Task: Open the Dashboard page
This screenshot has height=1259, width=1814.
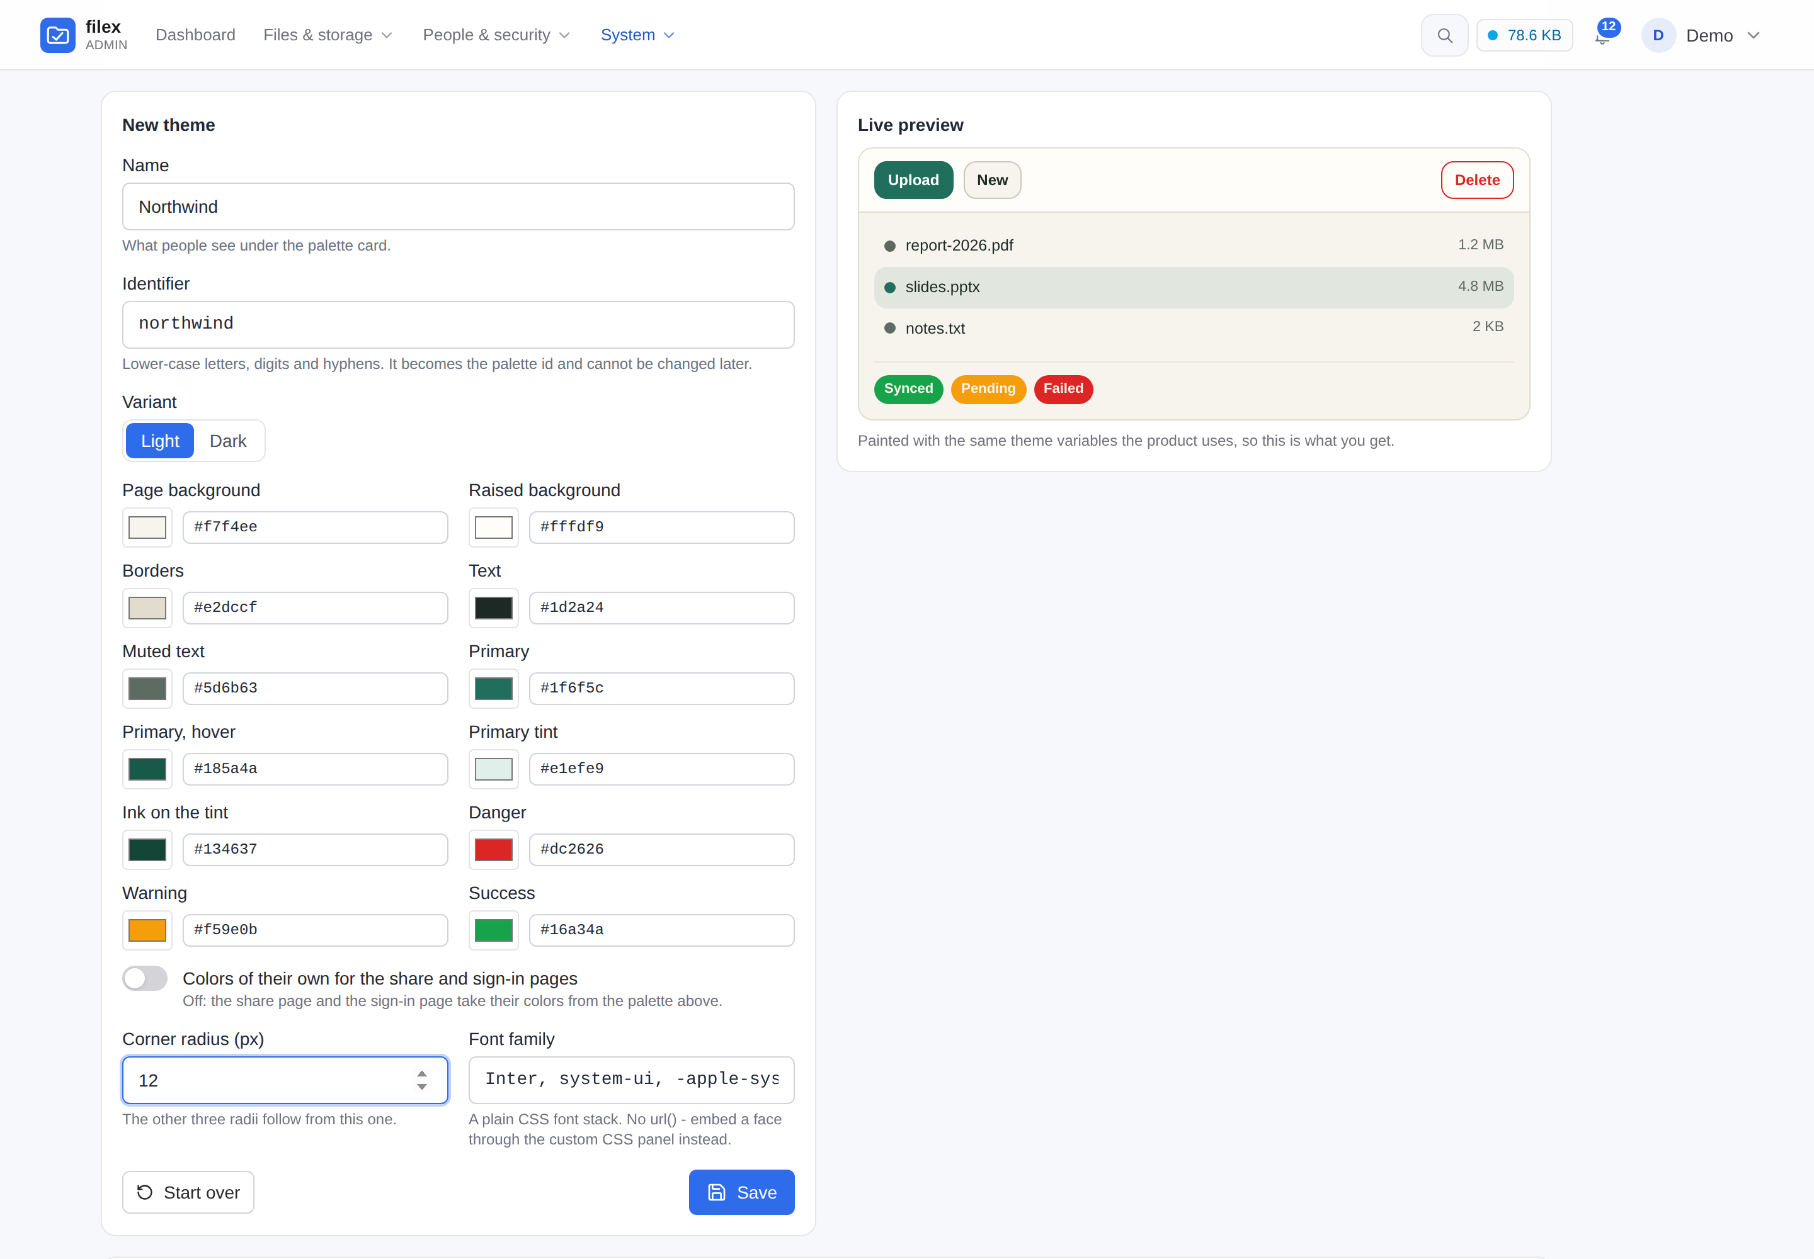Action: [195, 35]
